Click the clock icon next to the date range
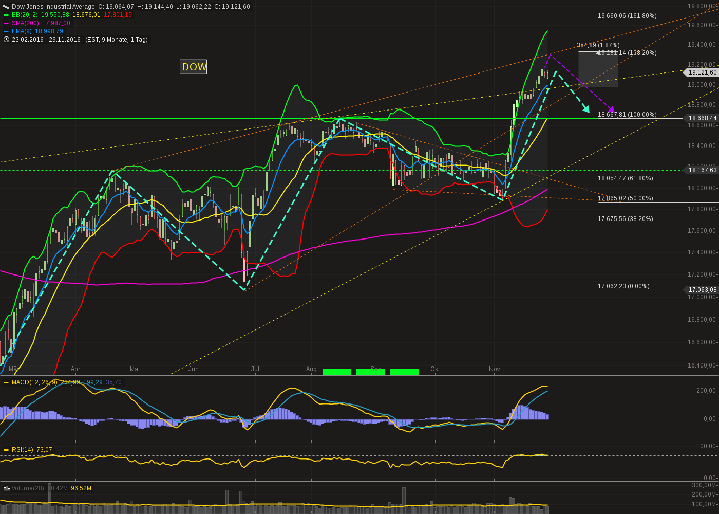Image resolution: width=719 pixels, height=514 pixels. point(6,40)
